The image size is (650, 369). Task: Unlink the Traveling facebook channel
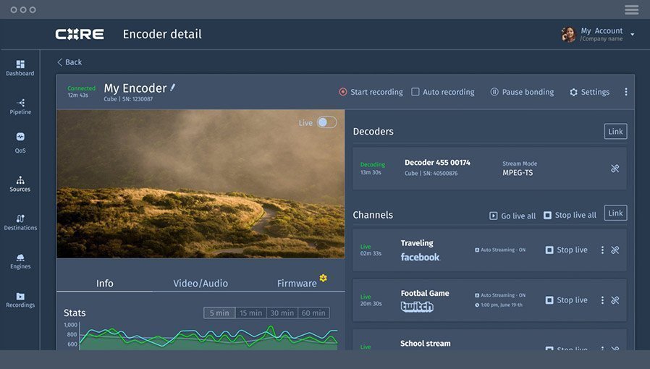tap(615, 250)
